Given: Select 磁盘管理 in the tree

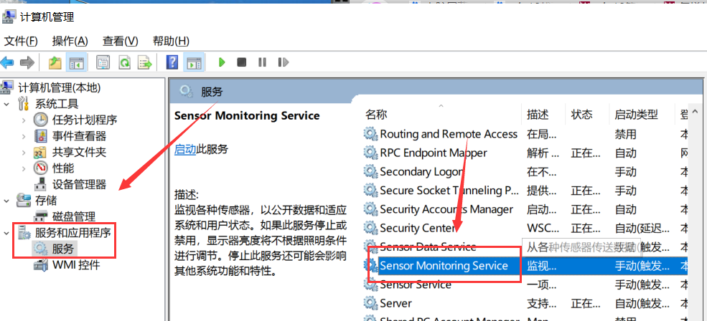Looking at the screenshot, I should (74, 216).
